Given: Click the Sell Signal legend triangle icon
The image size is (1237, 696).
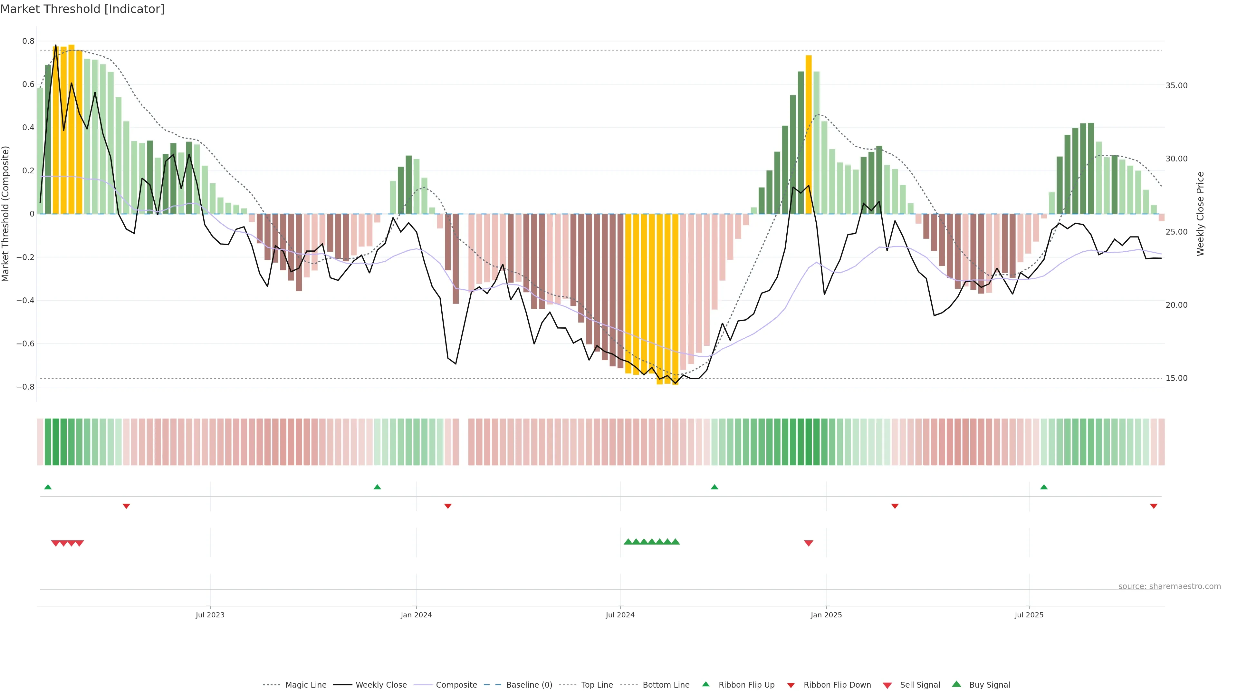Looking at the screenshot, I should [887, 685].
